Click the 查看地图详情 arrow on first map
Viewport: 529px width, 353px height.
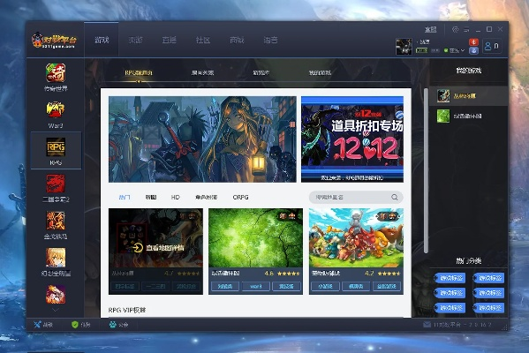coord(138,248)
